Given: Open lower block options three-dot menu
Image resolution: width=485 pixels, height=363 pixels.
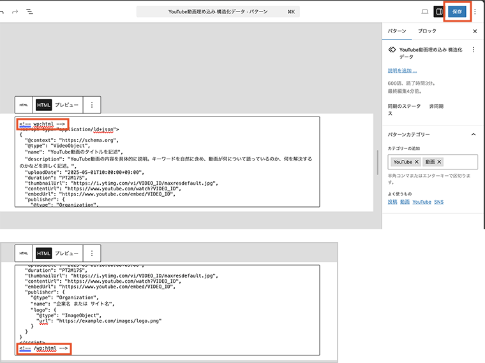Looking at the screenshot, I should tap(92, 253).
